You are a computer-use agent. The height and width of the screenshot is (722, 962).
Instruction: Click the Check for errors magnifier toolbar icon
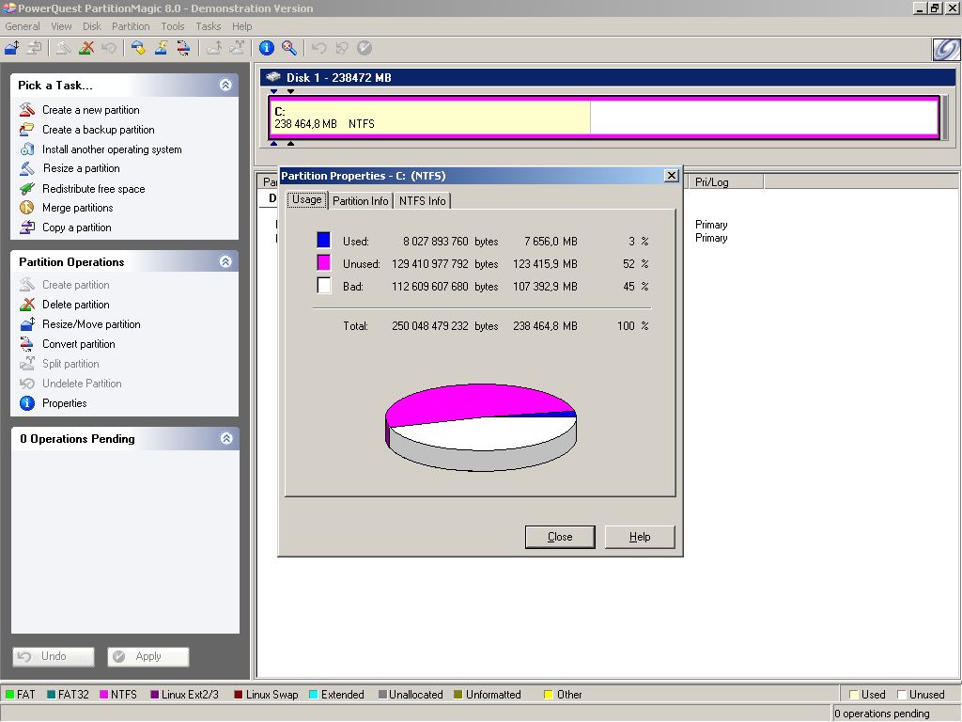coord(289,48)
